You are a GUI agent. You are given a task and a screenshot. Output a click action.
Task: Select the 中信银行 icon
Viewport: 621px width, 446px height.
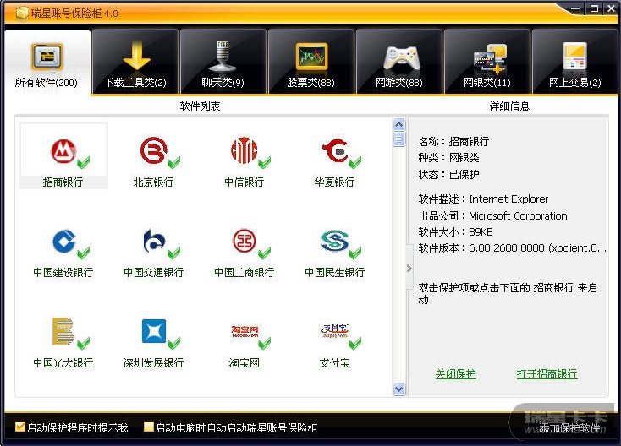(x=244, y=150)
